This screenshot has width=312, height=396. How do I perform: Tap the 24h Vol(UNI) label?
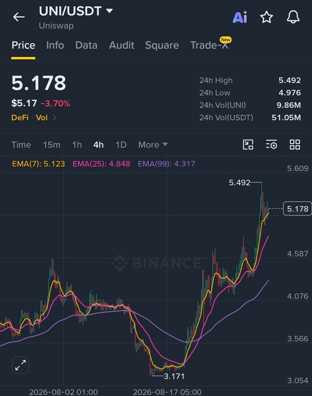point(222,105)
